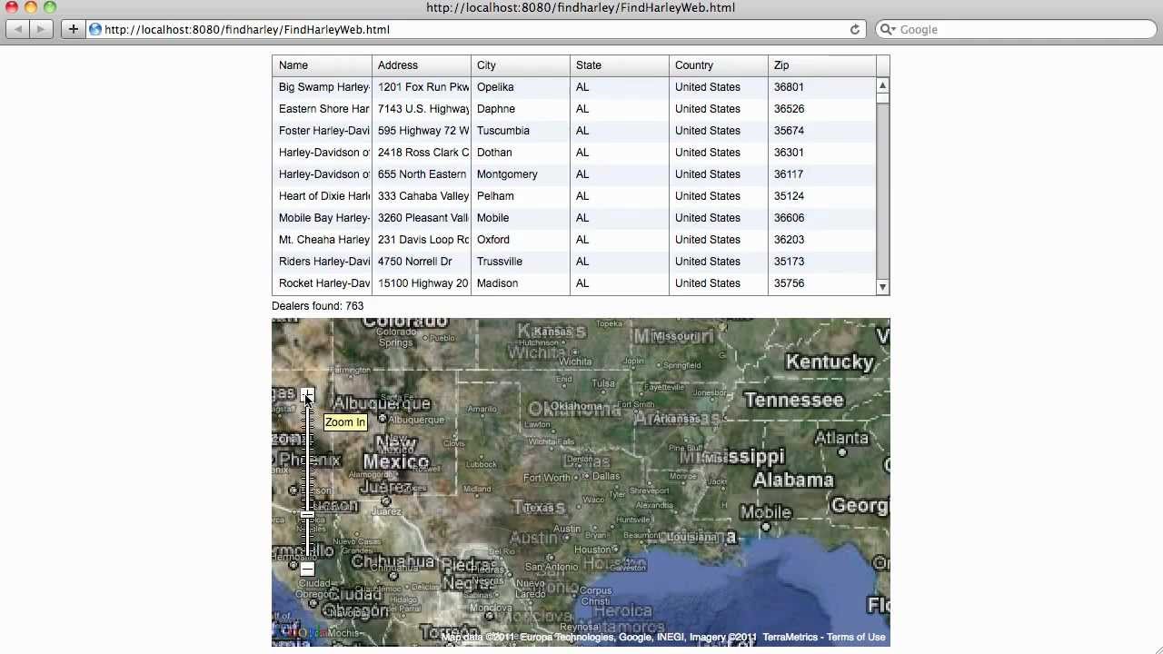The image size is (1163, 654).
Task: Click address 7143 U.S. Highway
Action: coord(422,109)
